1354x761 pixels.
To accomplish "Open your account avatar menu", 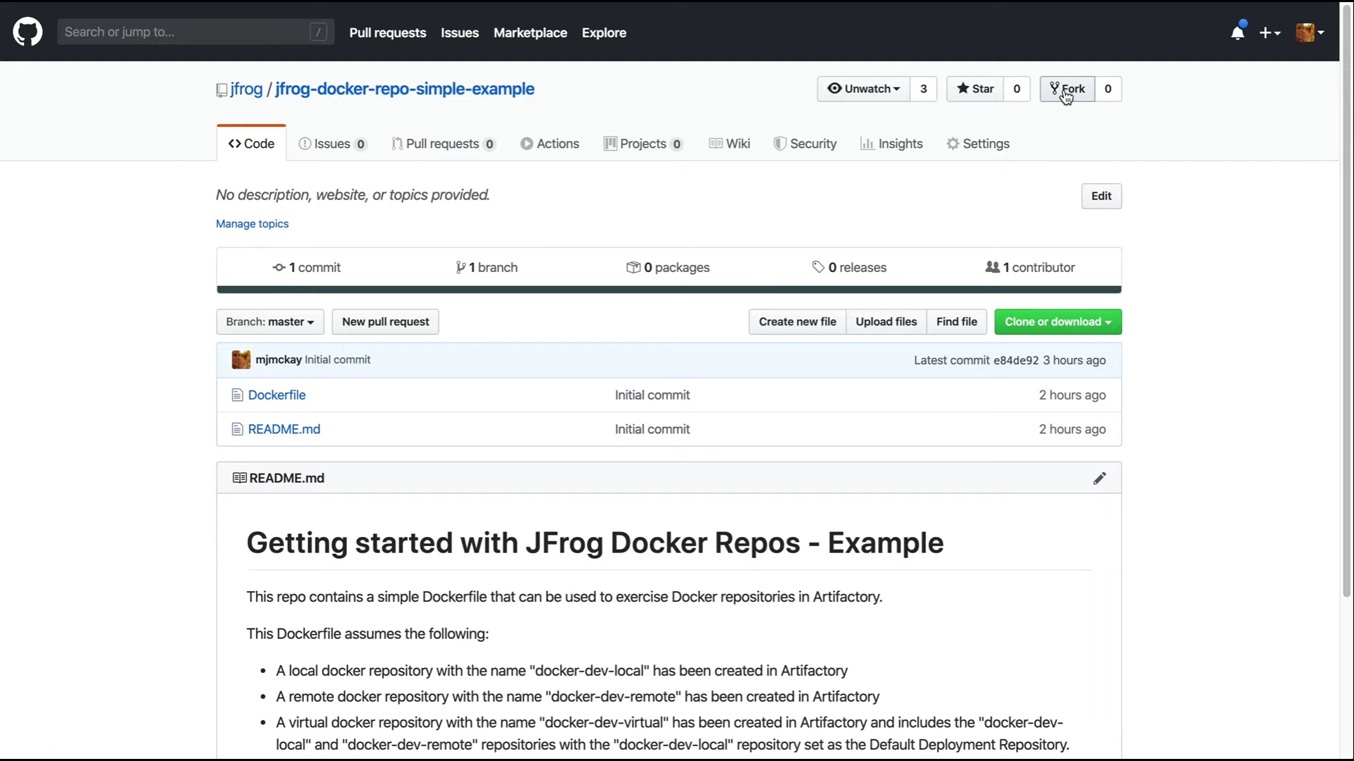I will 1310,32.
